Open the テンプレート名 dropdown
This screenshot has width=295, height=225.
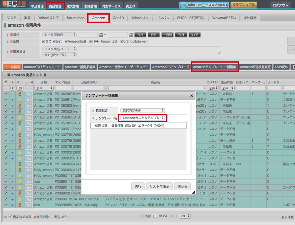[143, 118]
